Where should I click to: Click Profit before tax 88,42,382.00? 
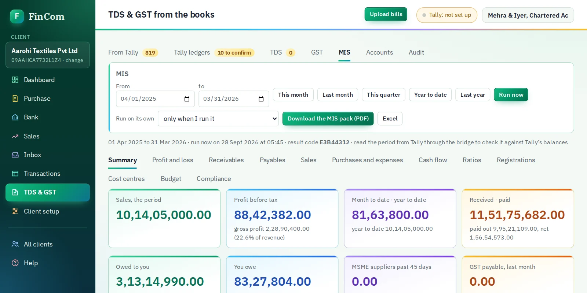[273, 215]
